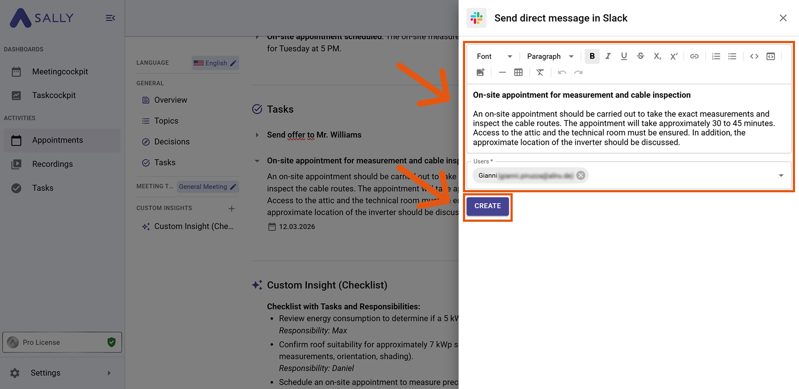799x389 pixels.
Task: Go to Recordings in sidebar
Action: tap(52, 164)
